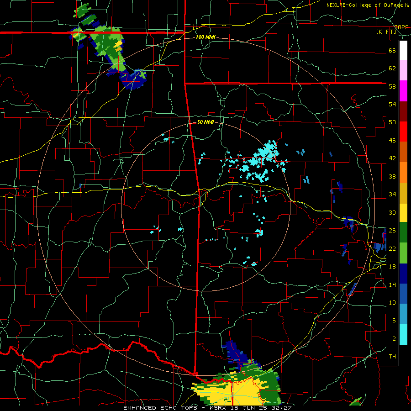The image size is (411, 411).
Task: Click the light pink legend swatch
Action: pos(403,70)
